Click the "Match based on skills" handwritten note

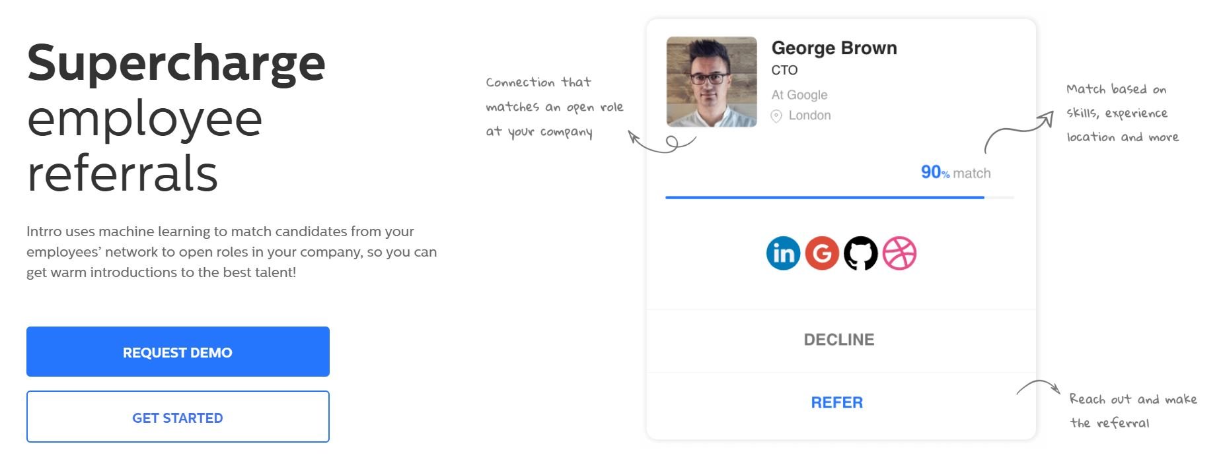click(x=1122, y=113)
